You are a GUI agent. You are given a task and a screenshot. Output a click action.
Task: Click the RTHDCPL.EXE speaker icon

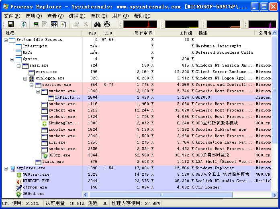(19, 181)
